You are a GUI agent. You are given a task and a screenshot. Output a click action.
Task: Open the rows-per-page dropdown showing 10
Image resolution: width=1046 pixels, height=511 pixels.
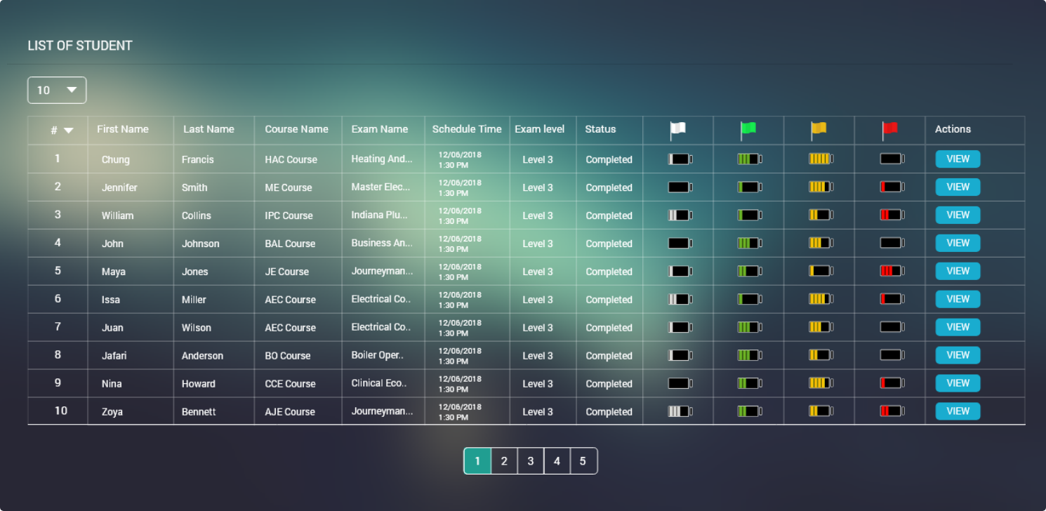(x=57, y=90)
